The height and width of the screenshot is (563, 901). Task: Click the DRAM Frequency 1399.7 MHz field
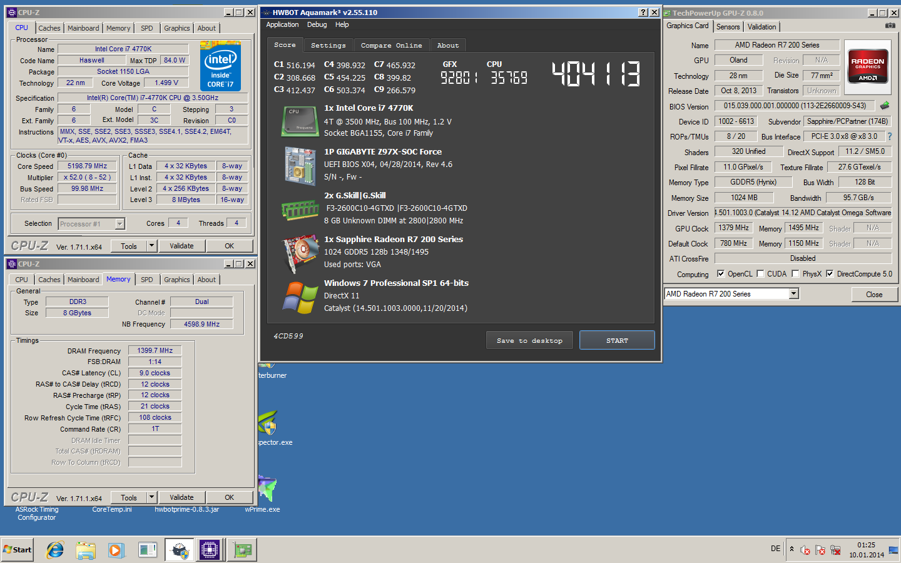[x=155, y=350]
